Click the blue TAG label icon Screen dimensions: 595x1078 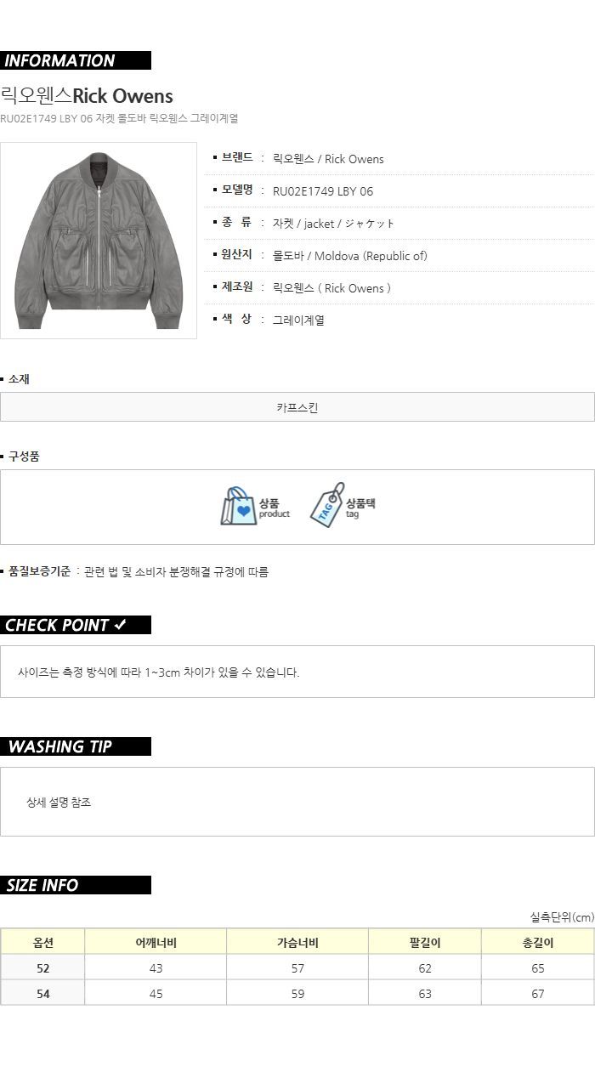point(326,506)
